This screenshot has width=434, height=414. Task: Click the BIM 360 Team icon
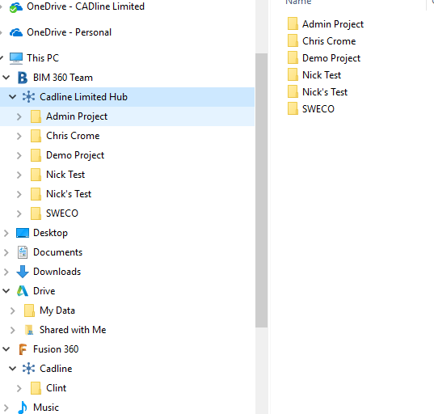pyautogui.click(x=23, y=78)
